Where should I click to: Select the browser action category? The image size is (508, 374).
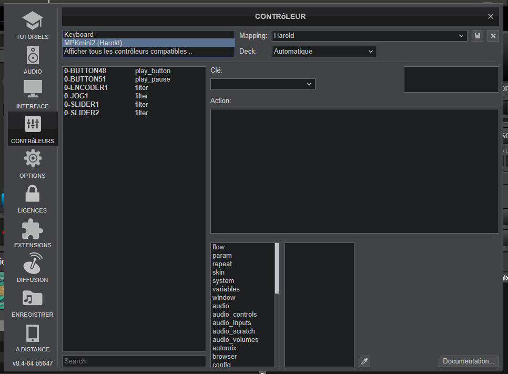[x=242, y=357]
